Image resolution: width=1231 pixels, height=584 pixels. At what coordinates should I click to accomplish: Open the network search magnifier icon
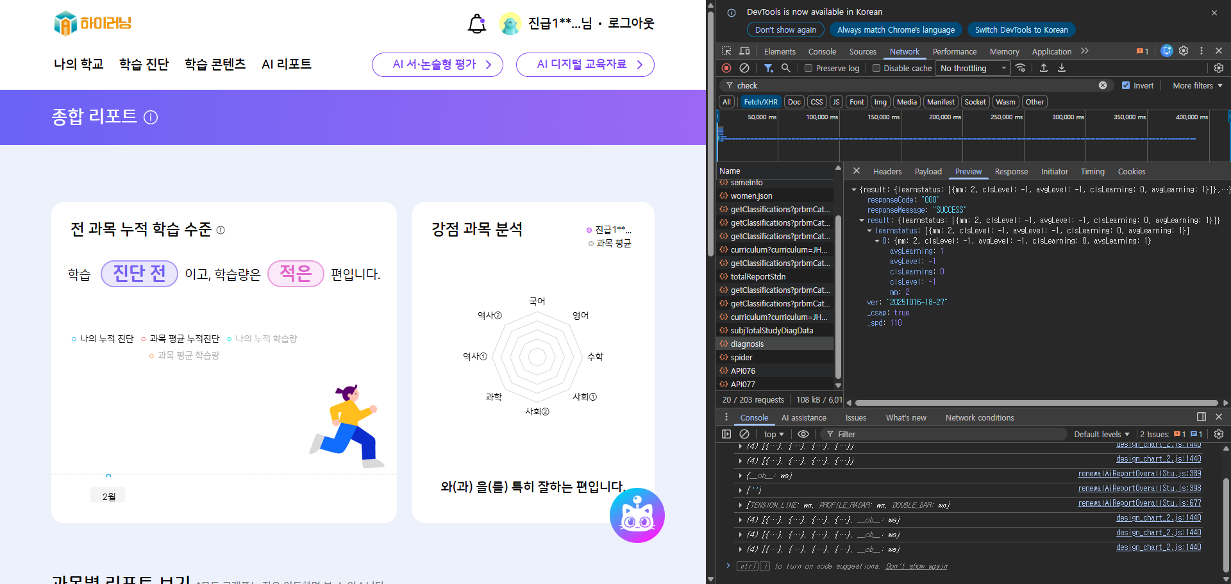tap(785, 68)
